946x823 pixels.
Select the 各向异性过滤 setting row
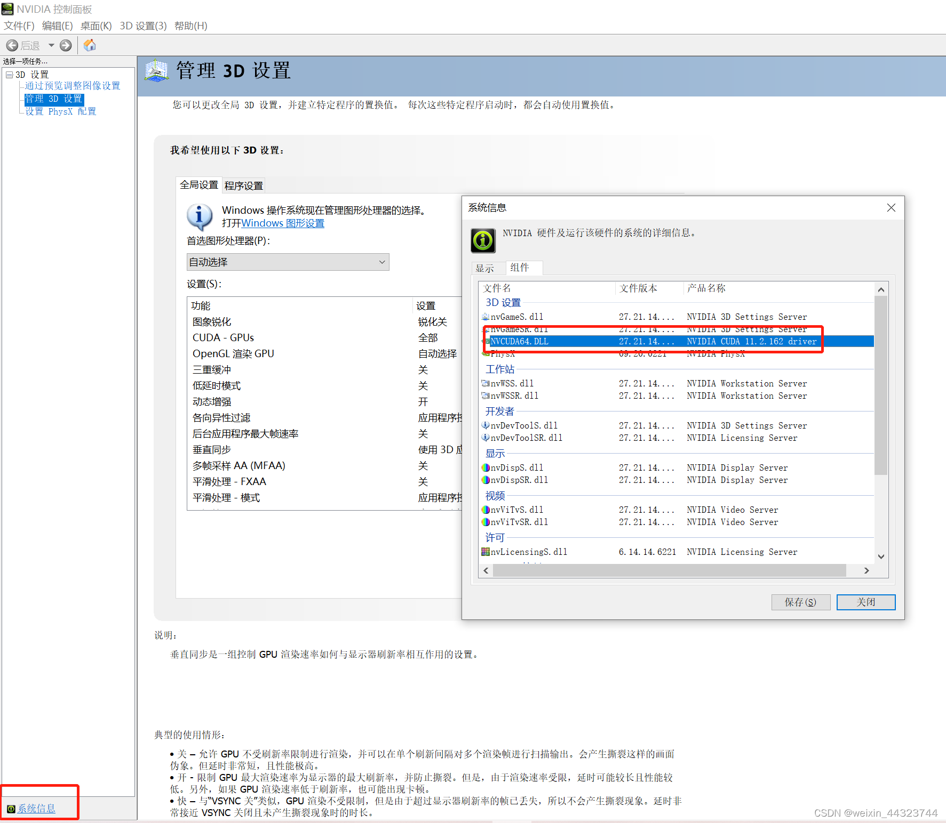pyautogui.click(x=324, y=418)
